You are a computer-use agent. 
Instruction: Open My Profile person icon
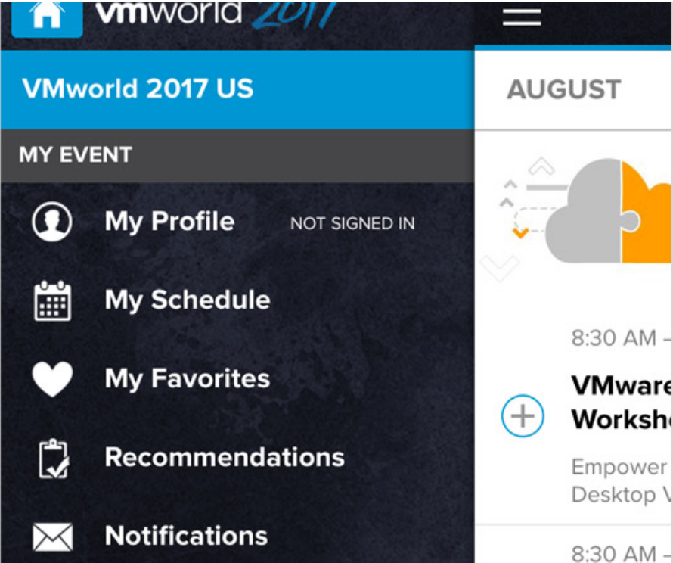coord(52,222)
